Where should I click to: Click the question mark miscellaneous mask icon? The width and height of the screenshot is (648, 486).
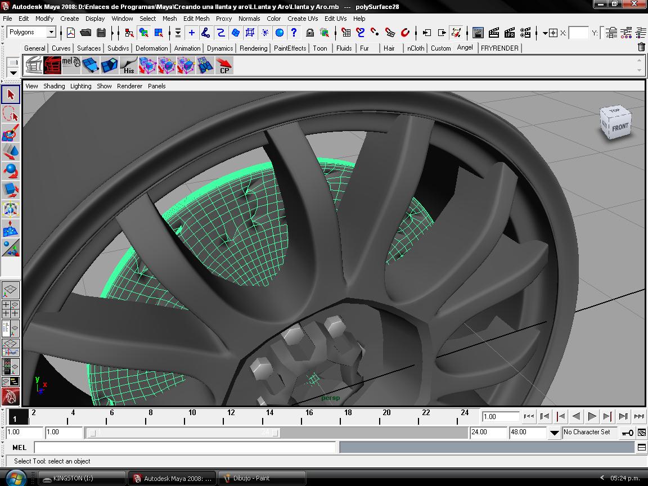tap(294, 33)
